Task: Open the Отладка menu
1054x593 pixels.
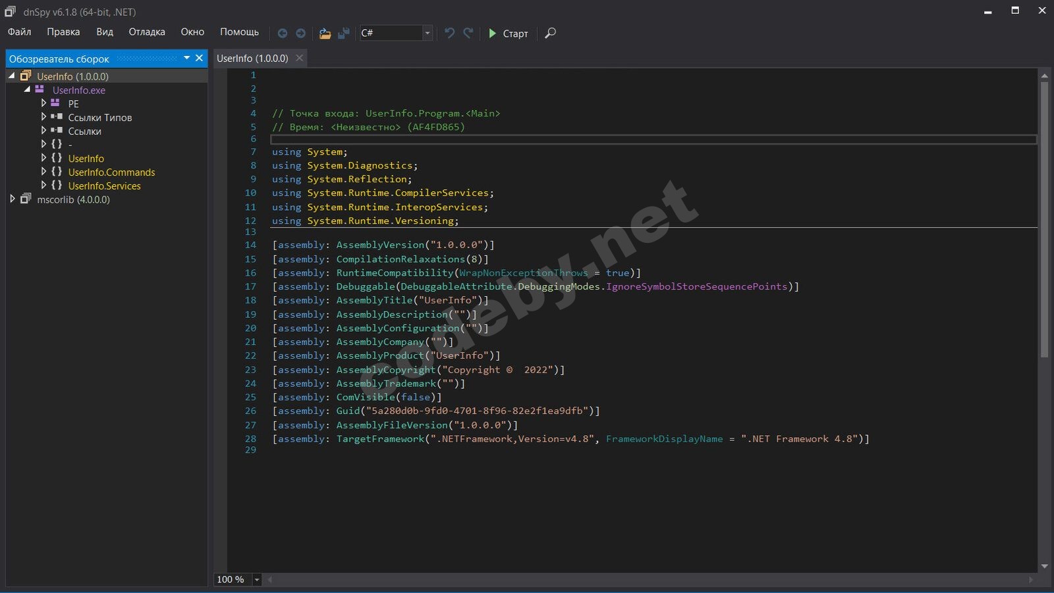Action: (x=146, y=32)
